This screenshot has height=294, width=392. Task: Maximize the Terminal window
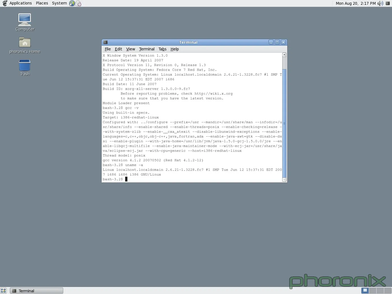click(x=277, y=42)
